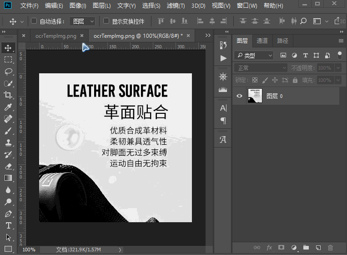Create a new layer with bottom icon
347x255 pixels.
pyautogui.click(x=318, y=247)
